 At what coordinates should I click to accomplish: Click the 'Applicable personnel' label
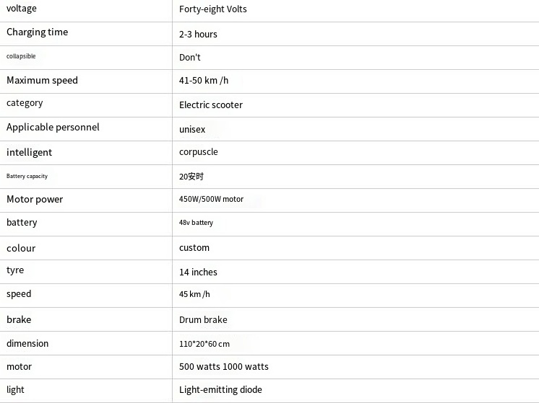tap(53, 128)
